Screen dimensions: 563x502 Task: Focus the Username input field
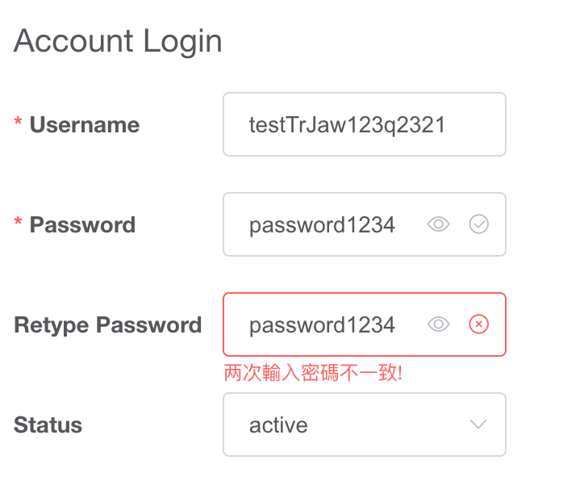(365, 124)
